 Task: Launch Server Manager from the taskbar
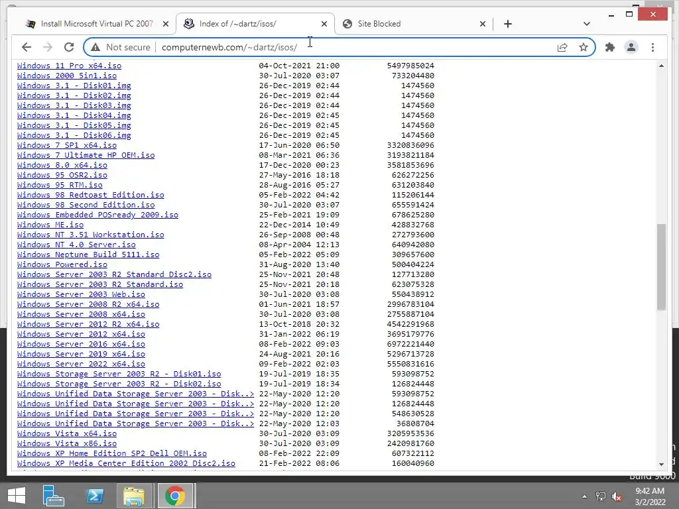click(53, 496)
